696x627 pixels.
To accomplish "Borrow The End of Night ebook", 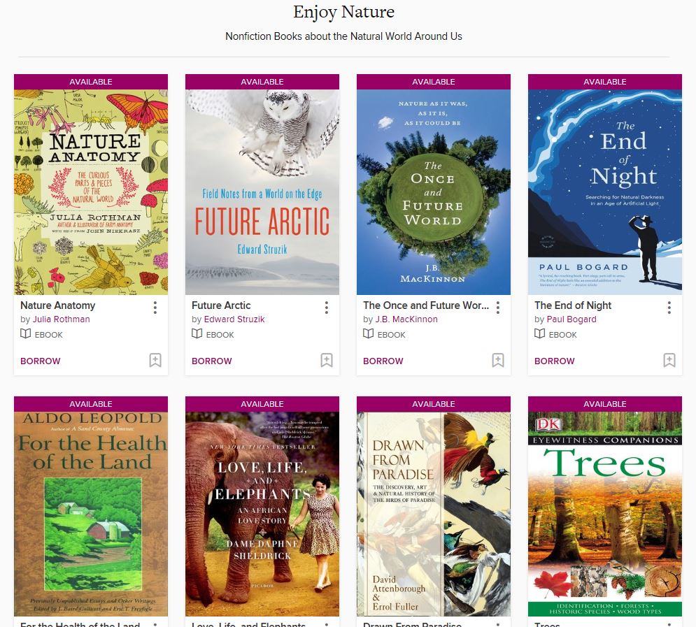I will pyautogui.click(x=555, y=361).
